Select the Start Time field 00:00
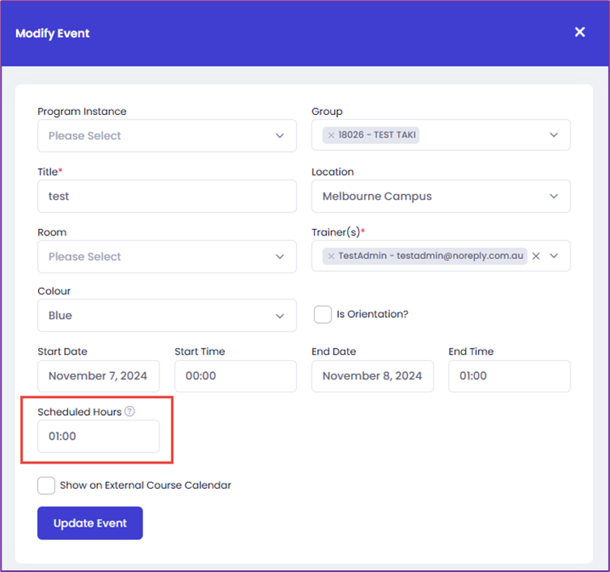The width and height of the screenshot is (610, 572). pos(235,376)
